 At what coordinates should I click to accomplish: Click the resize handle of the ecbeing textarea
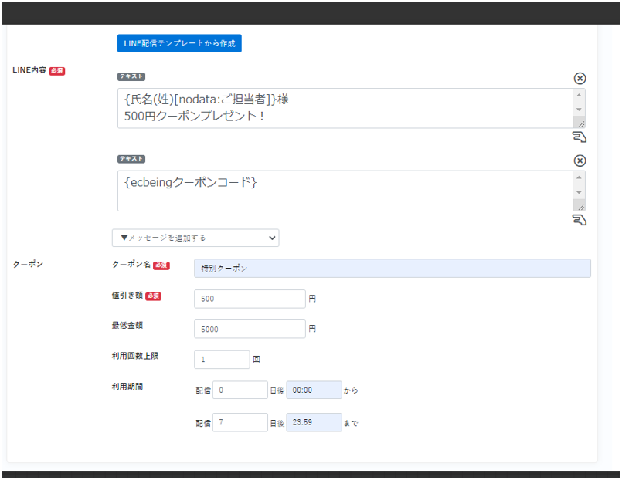point(580,205)
